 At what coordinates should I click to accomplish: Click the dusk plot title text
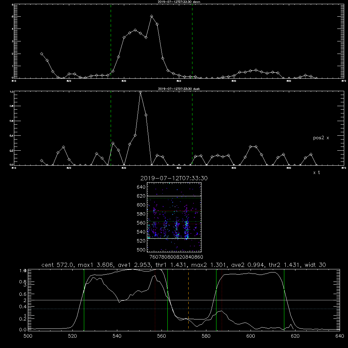coord(179,89)
